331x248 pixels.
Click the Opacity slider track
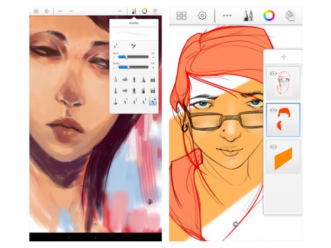pos(134,67)
